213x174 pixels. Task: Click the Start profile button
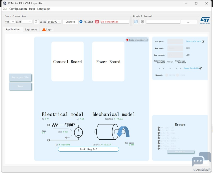coord(20,77)
